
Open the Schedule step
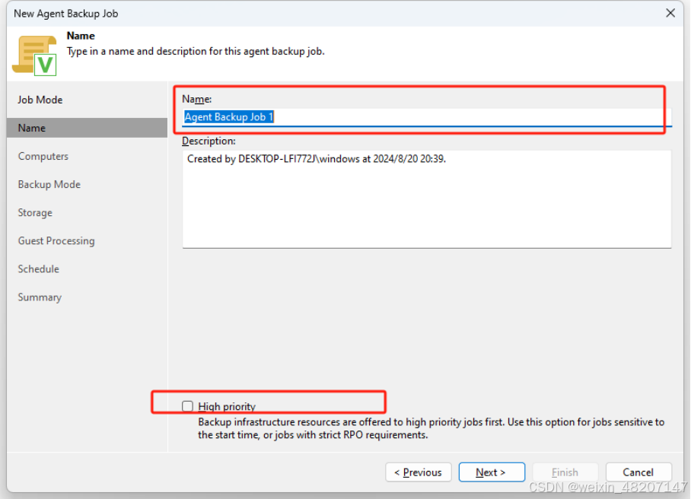(38, 269)
